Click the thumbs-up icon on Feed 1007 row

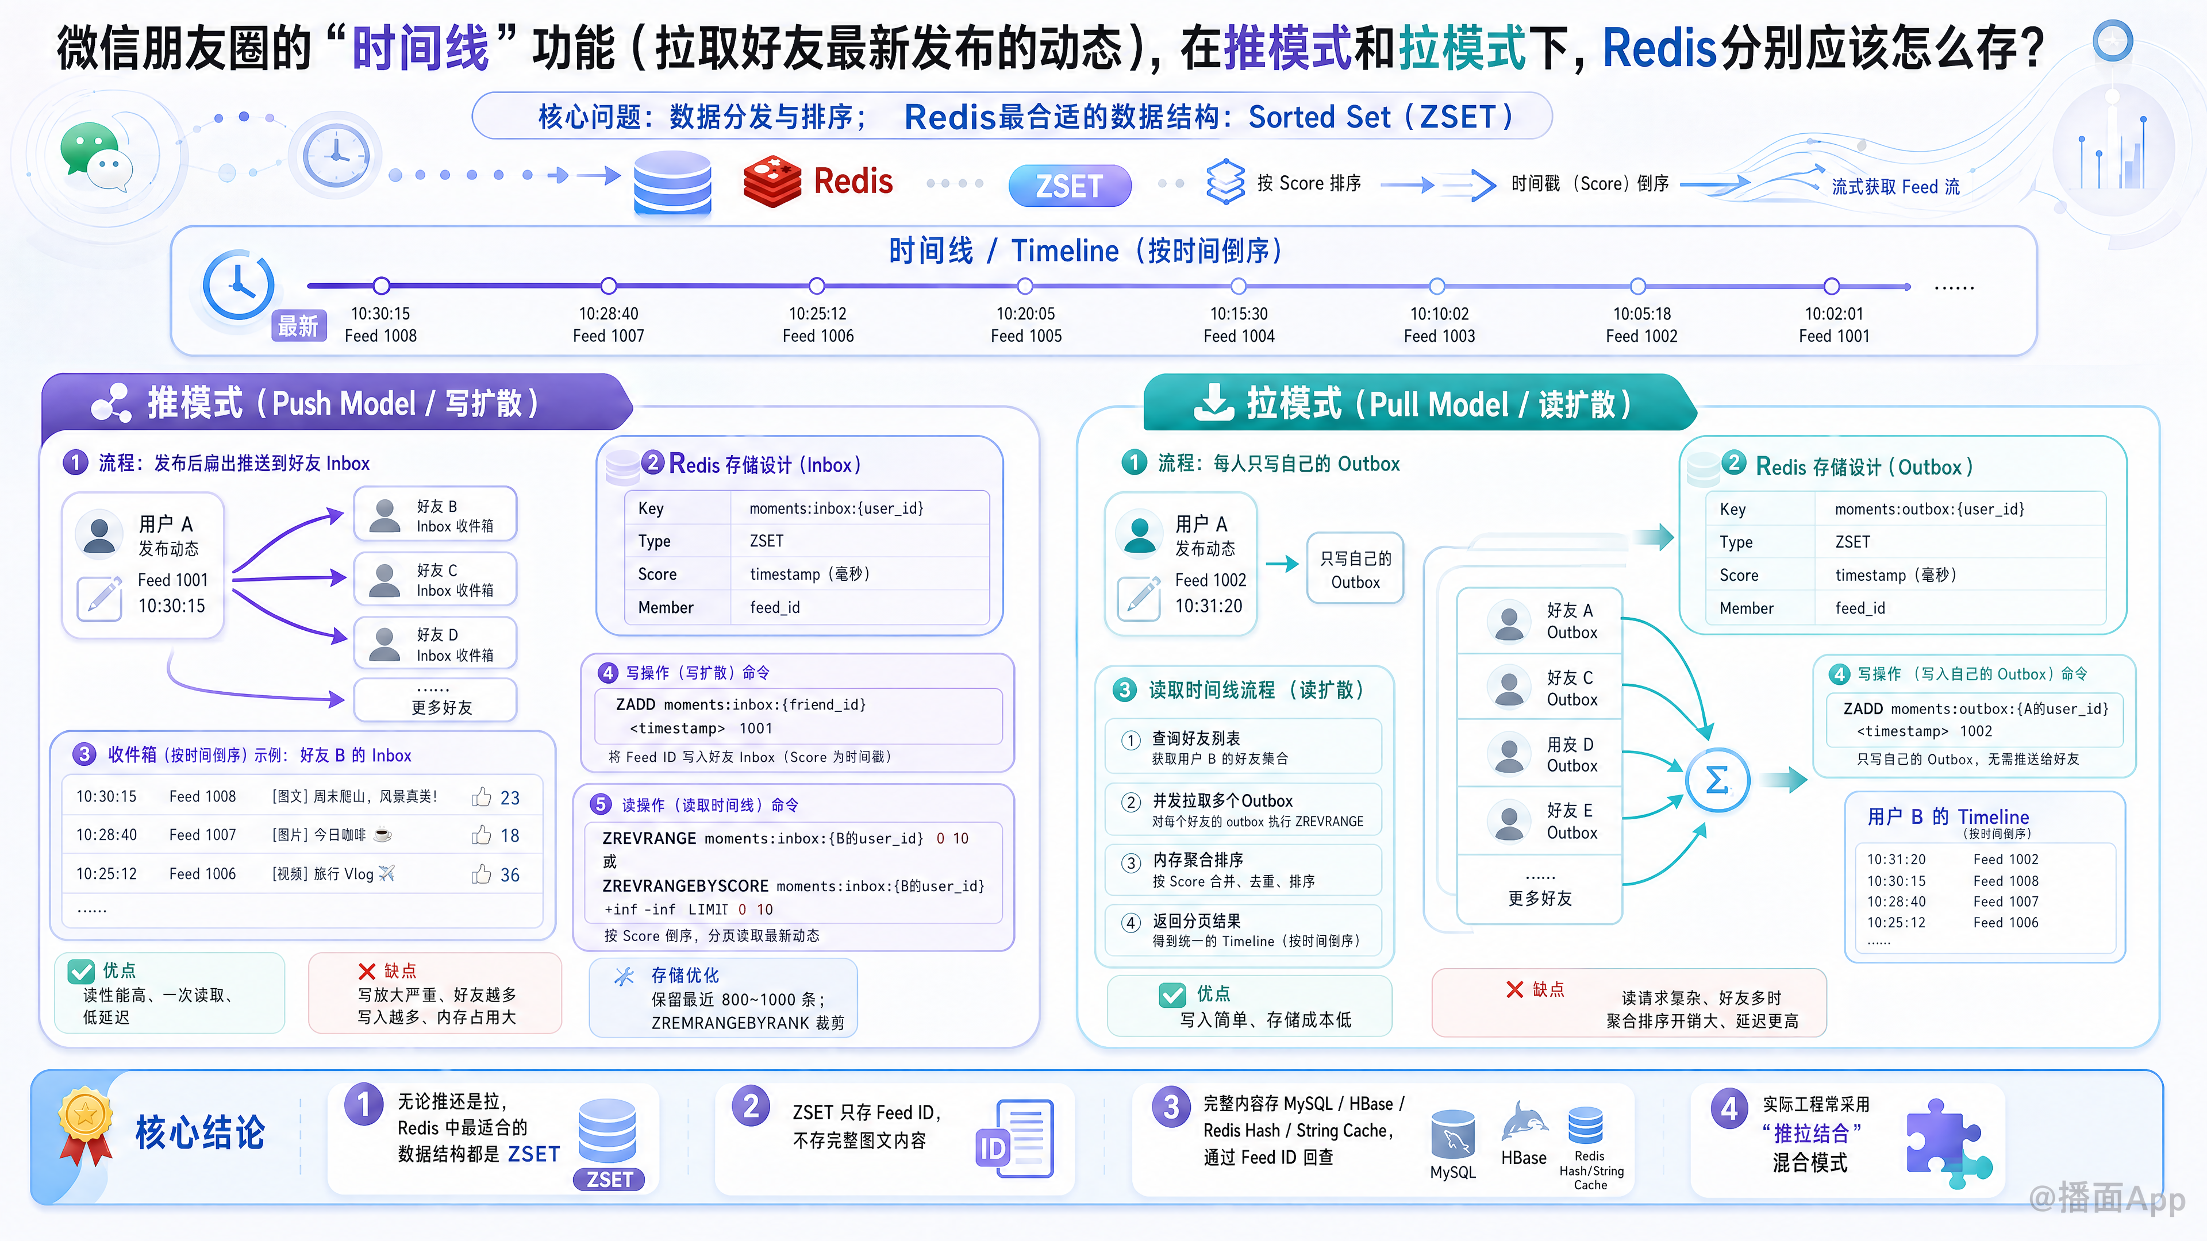tap(482, 835)
